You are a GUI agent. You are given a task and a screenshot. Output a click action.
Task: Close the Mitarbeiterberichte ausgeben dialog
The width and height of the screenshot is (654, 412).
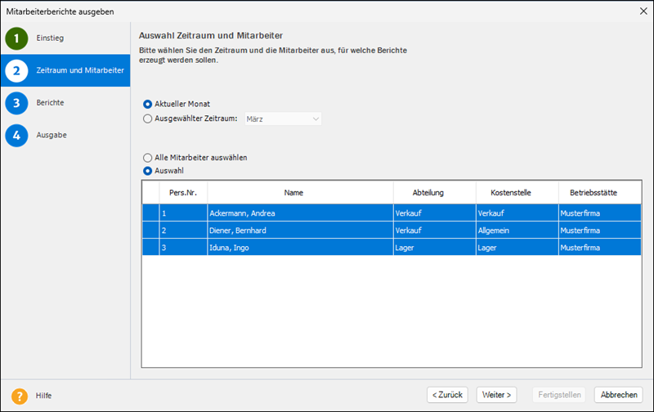tap(643, 11)
